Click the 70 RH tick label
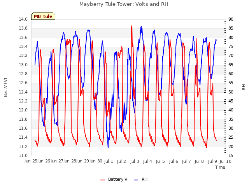 (231, 55)
